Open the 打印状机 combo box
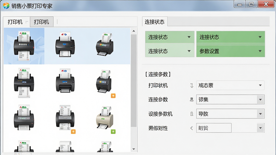The image size is (276, 155). 230,85
